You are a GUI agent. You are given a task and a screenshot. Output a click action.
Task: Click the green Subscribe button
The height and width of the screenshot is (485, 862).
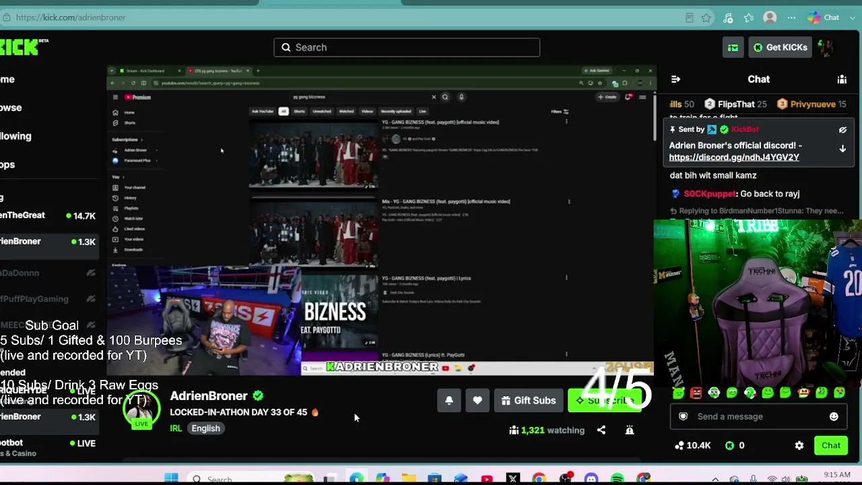point(605,401)
